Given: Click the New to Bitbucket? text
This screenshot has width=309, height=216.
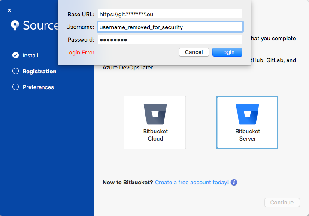Looking at the screenshot, I should coord(128,183).
